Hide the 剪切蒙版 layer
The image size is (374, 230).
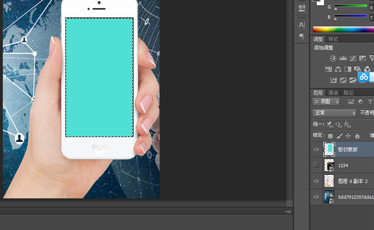pyautogui.click(x=316, y=149)
